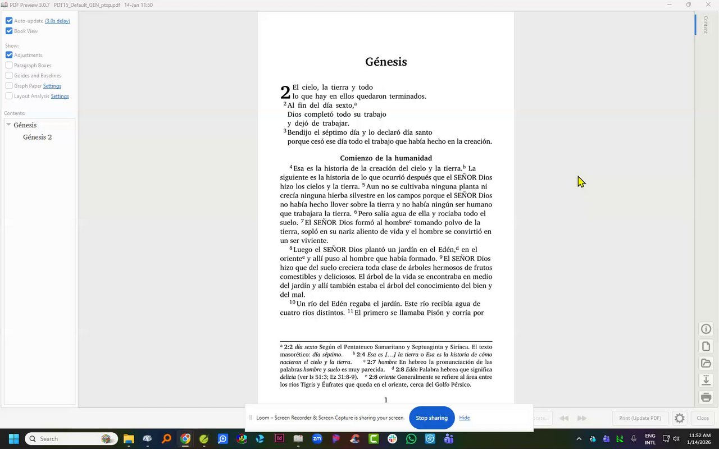
Task: Collapse the Génesis contents tree node
Action: 8,125
